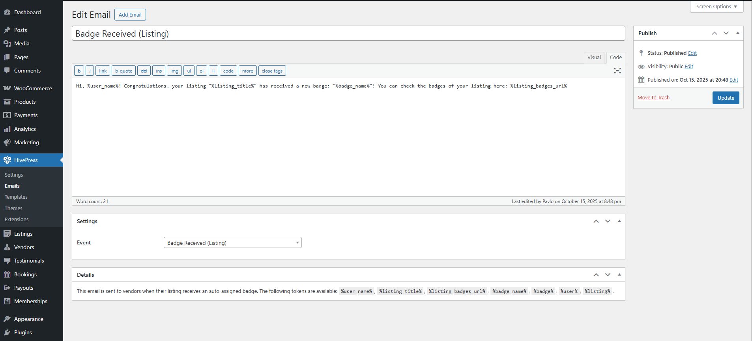The image size is (752, 341).
Task: Click the %listing_badges_url% token in Details
Action: 457,291
